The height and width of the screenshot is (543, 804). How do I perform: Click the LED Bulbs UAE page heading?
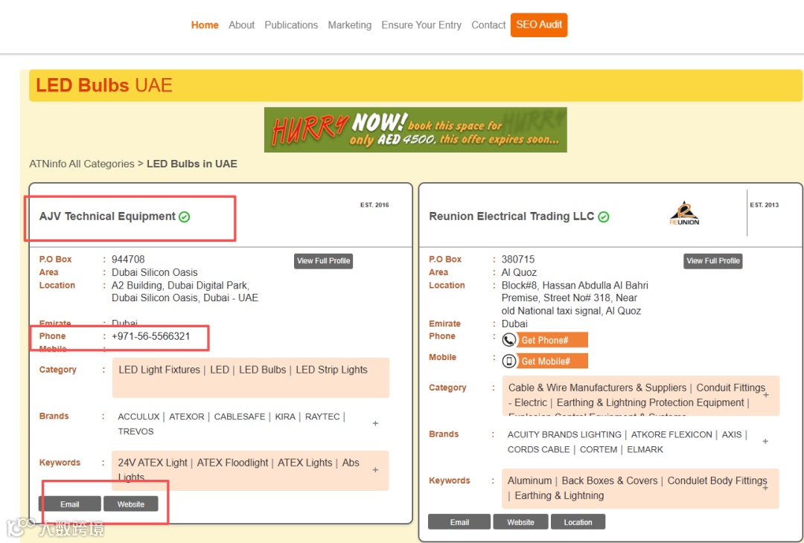click(x=104, y=85)
